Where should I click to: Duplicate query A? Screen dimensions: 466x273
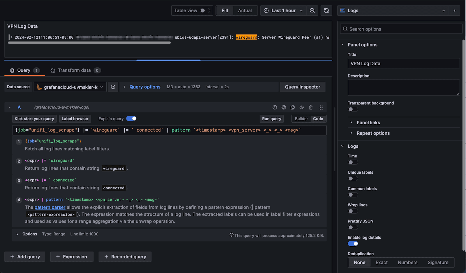[293, 107]
